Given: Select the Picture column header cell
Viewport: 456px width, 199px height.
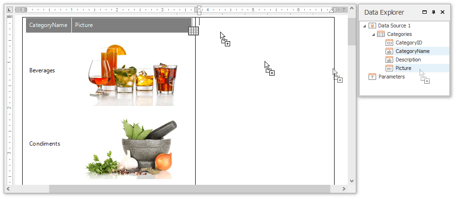Looking at the screenshot, I should pos(131,25).
